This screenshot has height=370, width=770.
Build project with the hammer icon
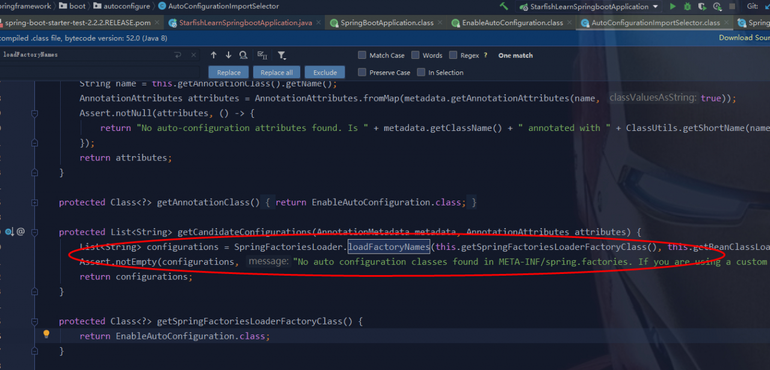[x=504, y=6]
